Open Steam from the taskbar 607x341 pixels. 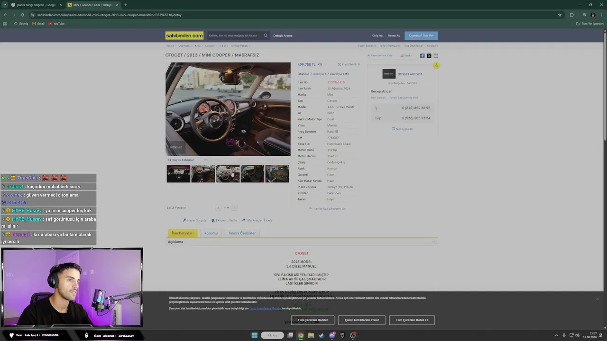click(321, 335)
